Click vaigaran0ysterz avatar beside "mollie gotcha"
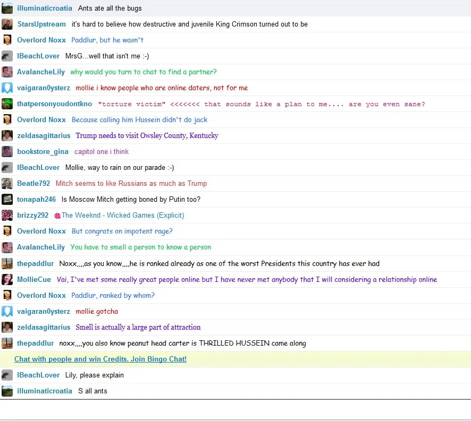Screen dimensions: 471x421 tap(7, 311)
